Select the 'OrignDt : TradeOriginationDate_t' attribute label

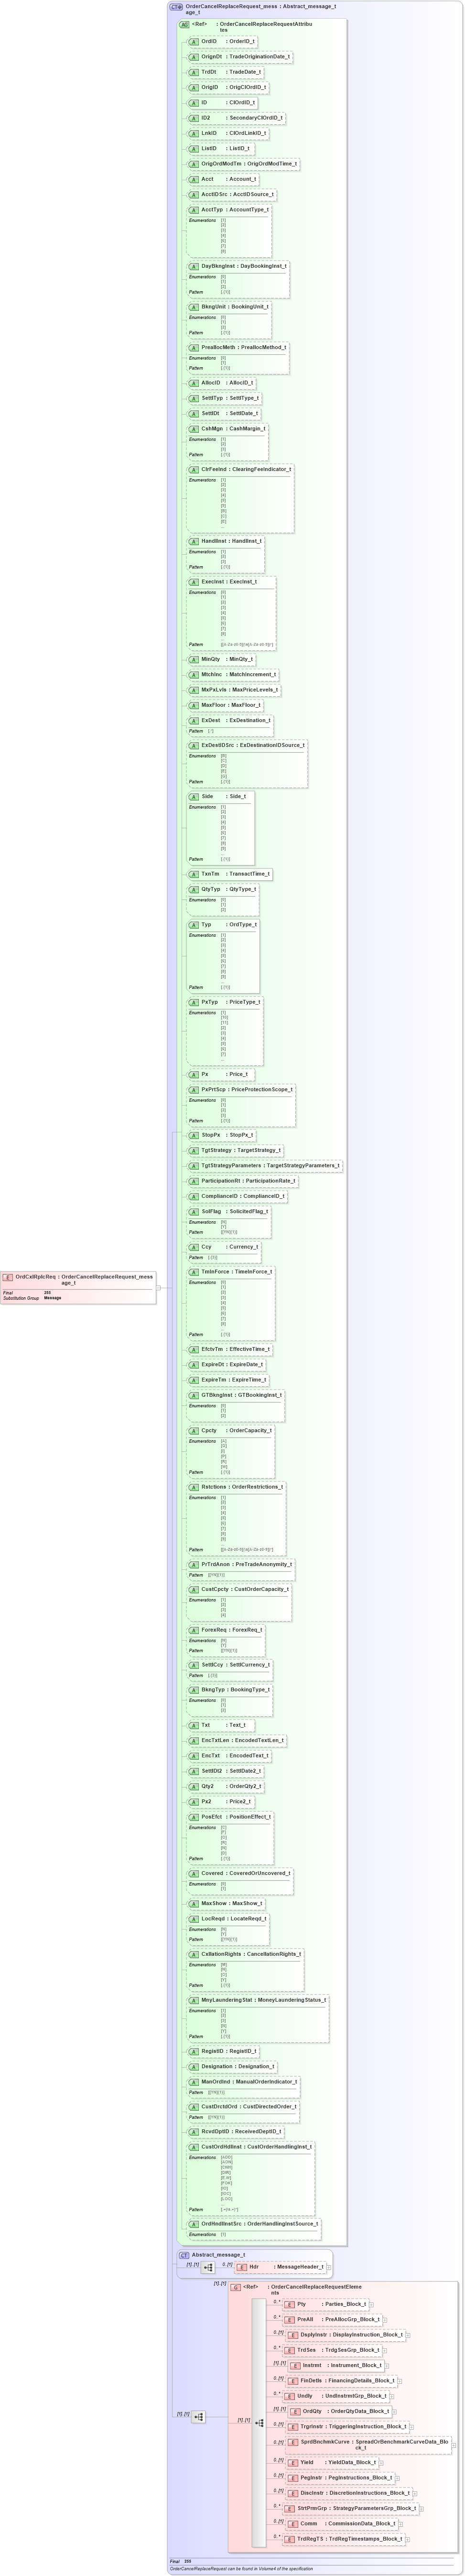245,57
